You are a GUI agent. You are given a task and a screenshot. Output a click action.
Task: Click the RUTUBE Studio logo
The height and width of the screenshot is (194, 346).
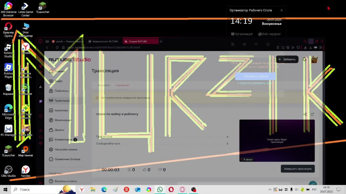coord(70,60)
